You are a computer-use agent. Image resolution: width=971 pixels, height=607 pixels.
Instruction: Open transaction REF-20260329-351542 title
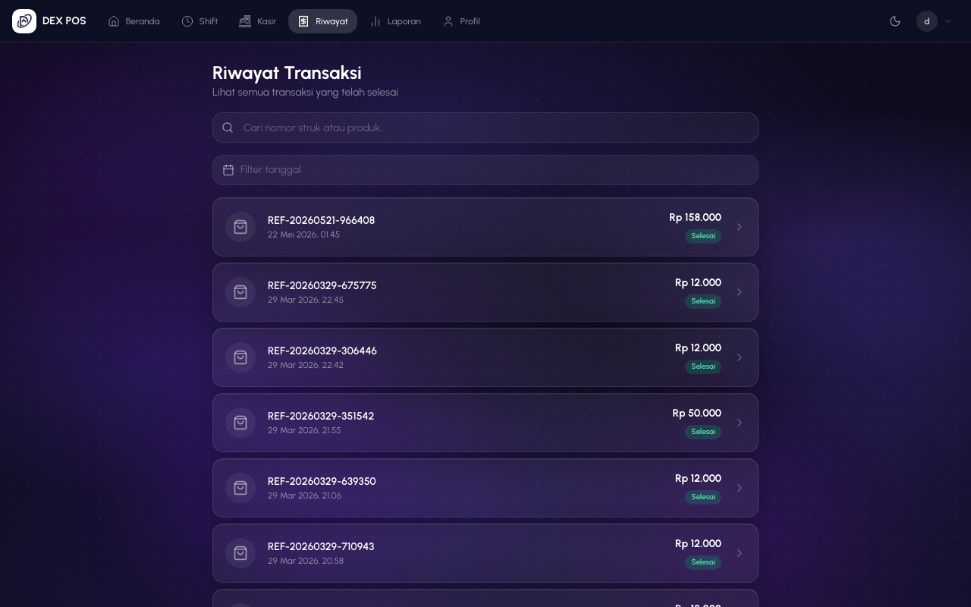[321, 416]
